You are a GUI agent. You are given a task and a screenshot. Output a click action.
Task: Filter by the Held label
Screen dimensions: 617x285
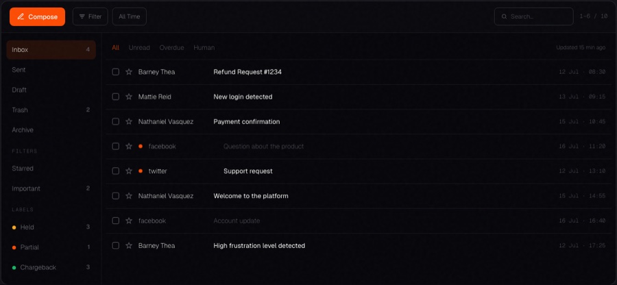click(51, 227)
